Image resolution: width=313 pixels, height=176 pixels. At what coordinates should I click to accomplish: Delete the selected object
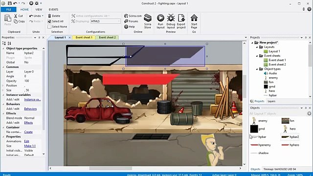(x=54, y=16)
